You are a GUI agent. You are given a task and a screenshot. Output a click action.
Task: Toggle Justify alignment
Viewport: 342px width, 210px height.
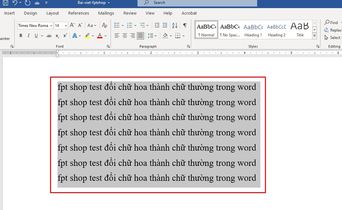(140, 36)
